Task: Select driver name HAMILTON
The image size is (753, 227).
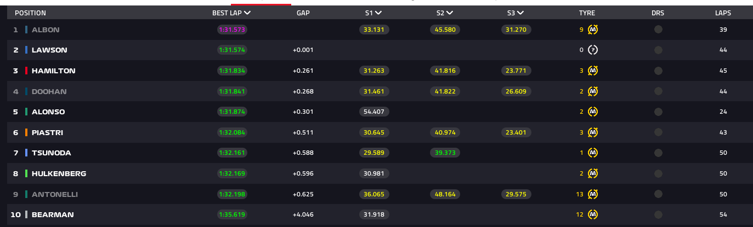Action: point(54,71)
